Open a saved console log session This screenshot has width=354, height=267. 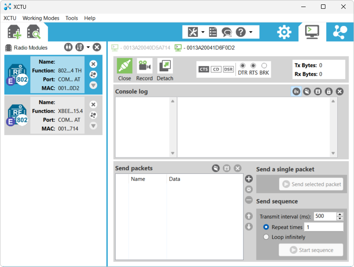point(307,91)
